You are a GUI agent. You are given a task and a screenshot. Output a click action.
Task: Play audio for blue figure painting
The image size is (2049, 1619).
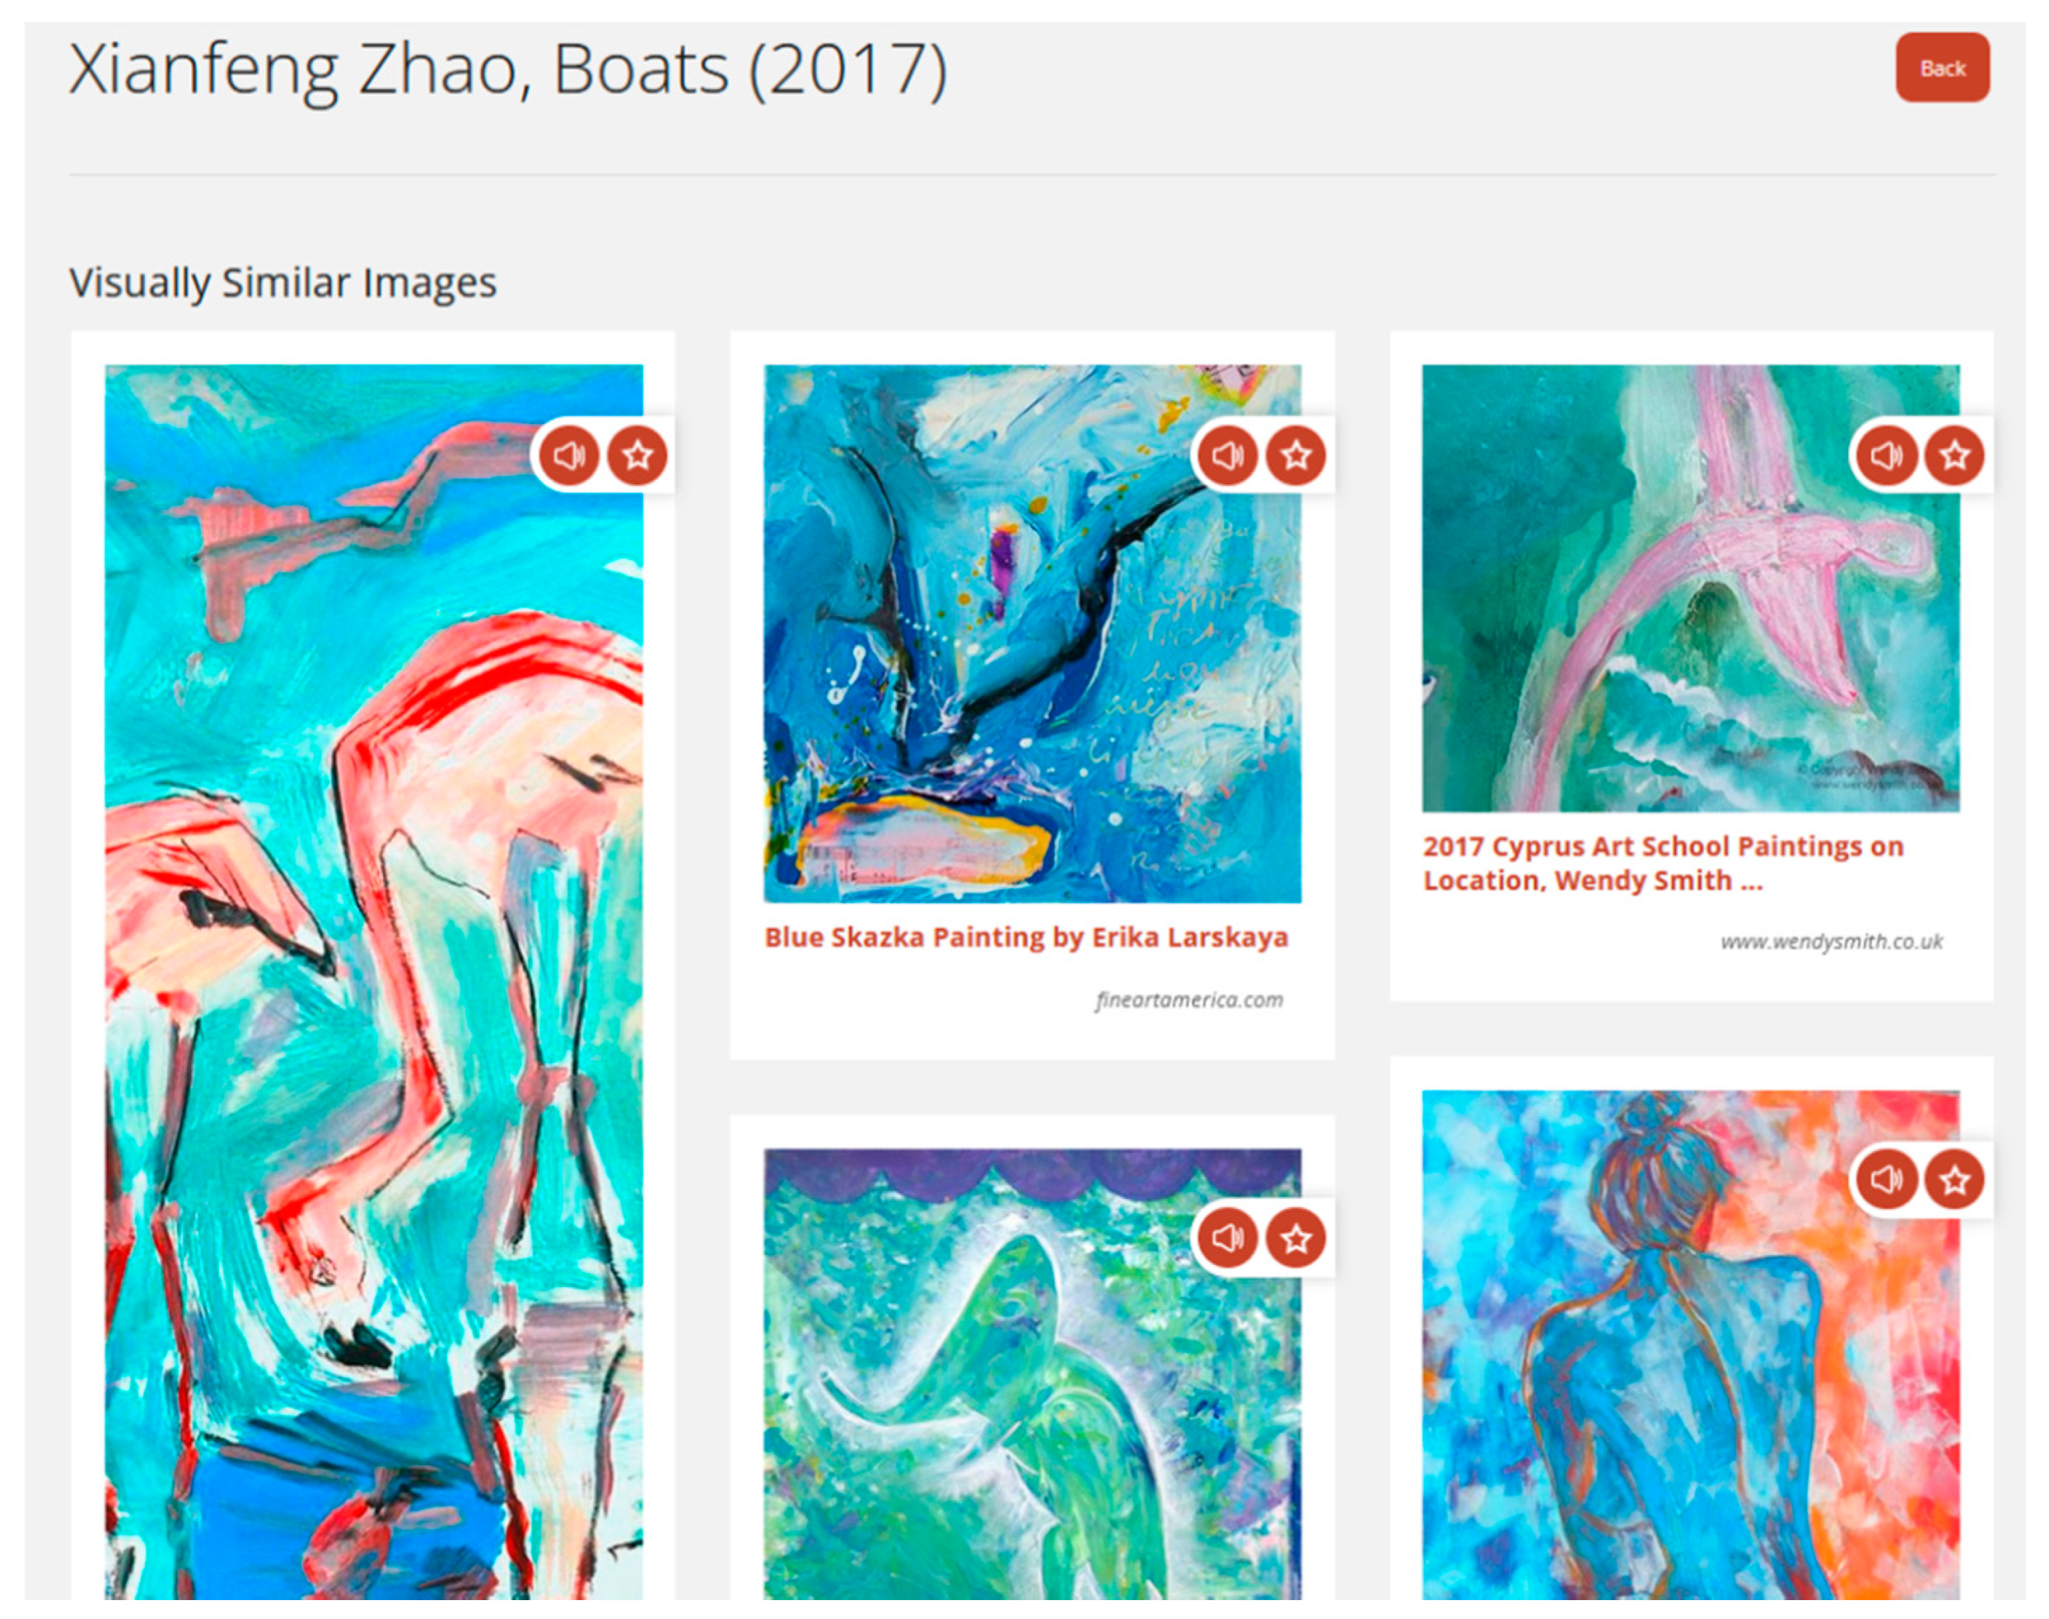point(1886,1179)
